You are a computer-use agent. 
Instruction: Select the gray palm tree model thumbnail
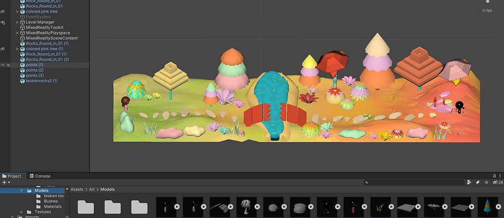click(247, 207)
